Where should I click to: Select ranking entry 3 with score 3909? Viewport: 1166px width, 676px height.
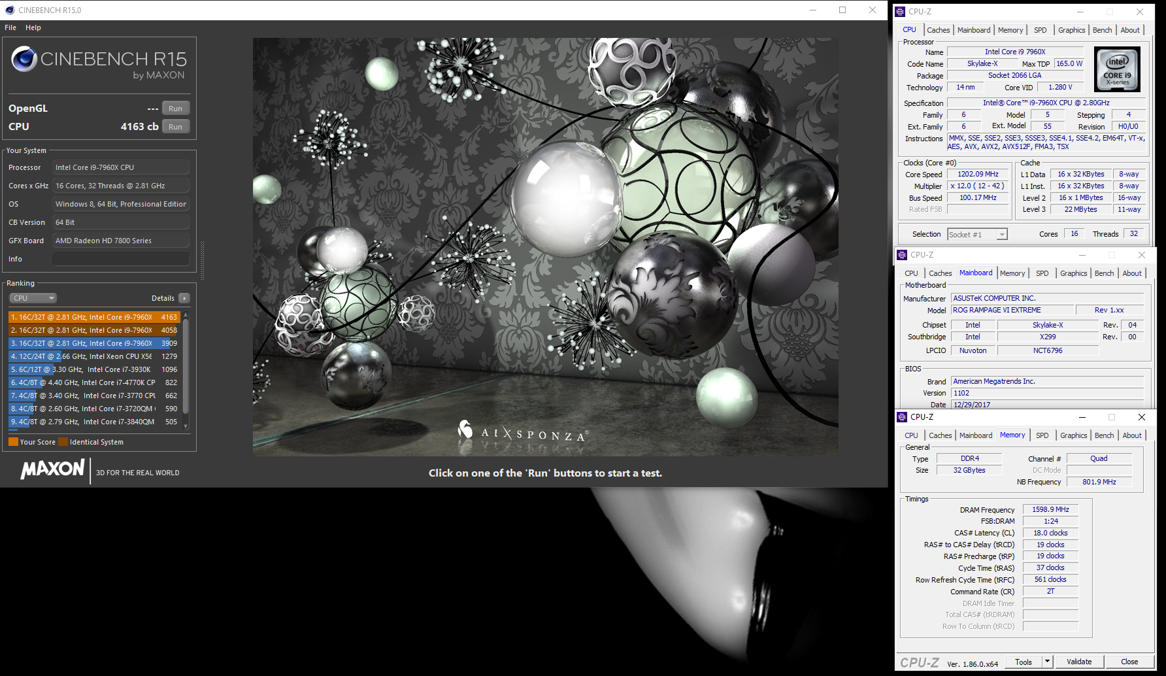click(x=94, y=343)
